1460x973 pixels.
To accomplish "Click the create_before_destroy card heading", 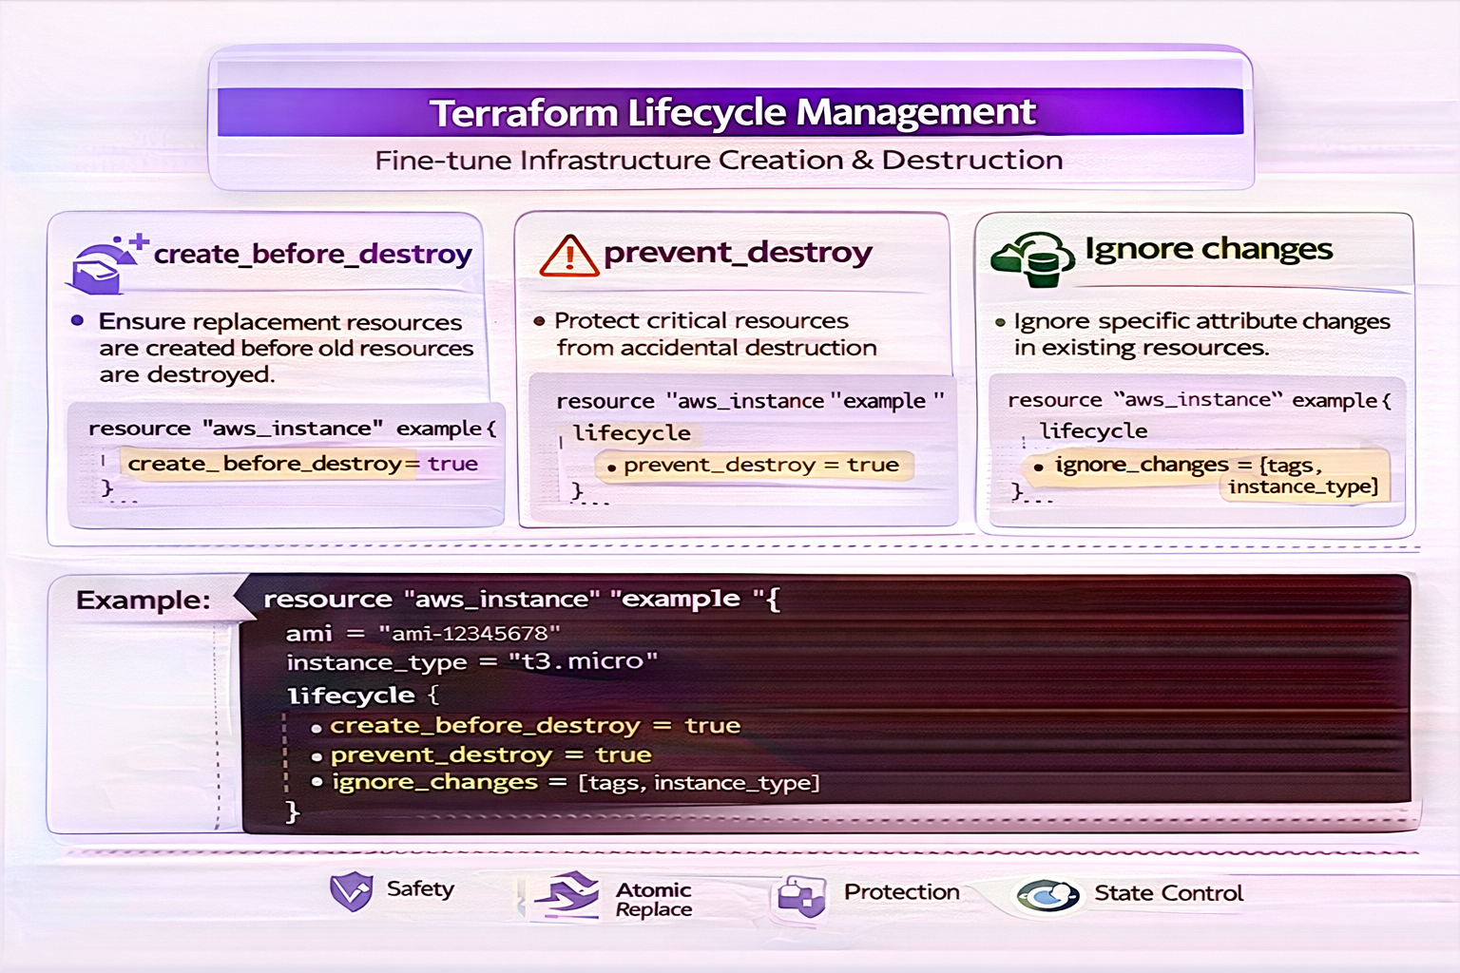I will 313,254.
